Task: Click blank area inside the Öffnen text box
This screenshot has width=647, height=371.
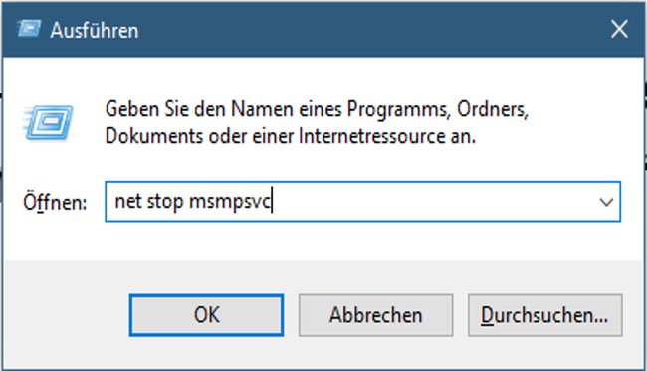Action: [433, 202]
